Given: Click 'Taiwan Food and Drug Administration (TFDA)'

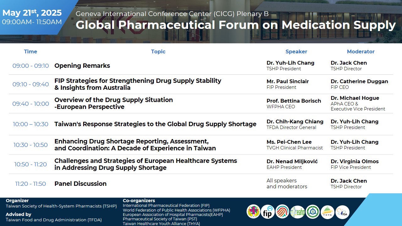Looking at the screenshot, I should 54,220.
